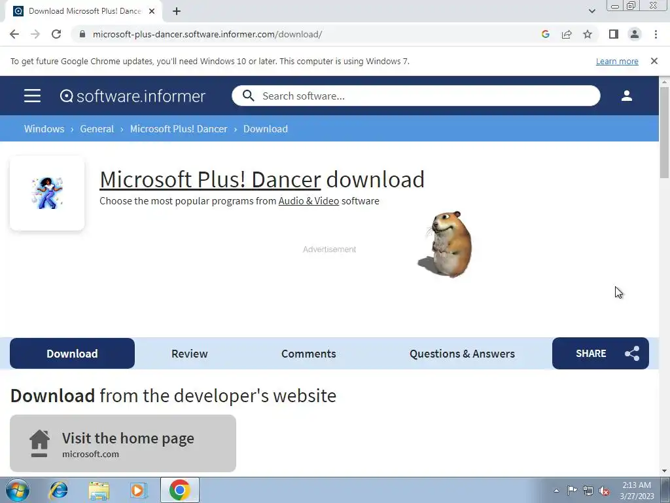Click the share icon on the SHARE button
Image resolution: width=670 pixels, height=503 pixels.
(x=632, y=353)
